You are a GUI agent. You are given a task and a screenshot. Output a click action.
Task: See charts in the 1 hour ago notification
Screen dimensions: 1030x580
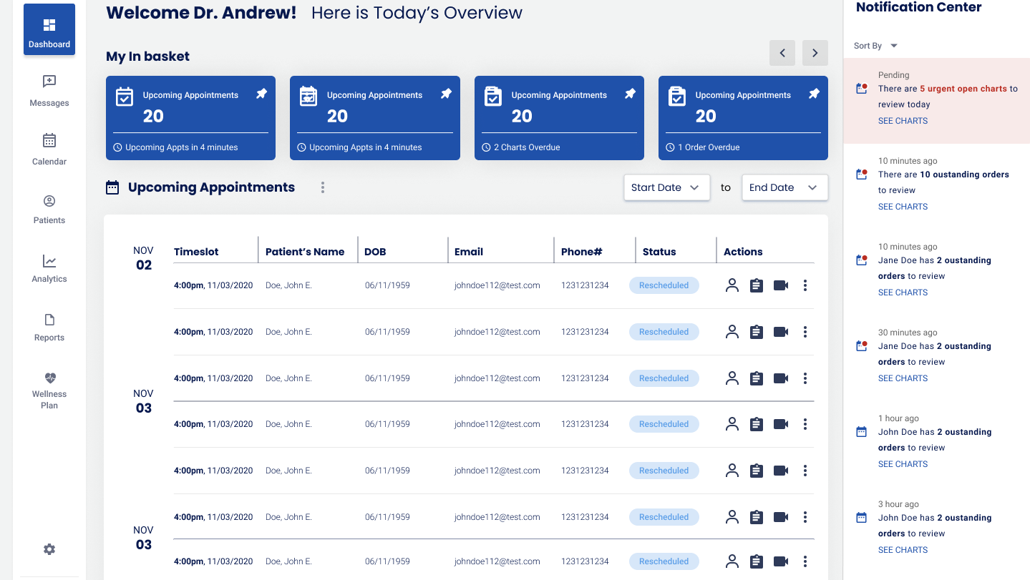(903, 464)
